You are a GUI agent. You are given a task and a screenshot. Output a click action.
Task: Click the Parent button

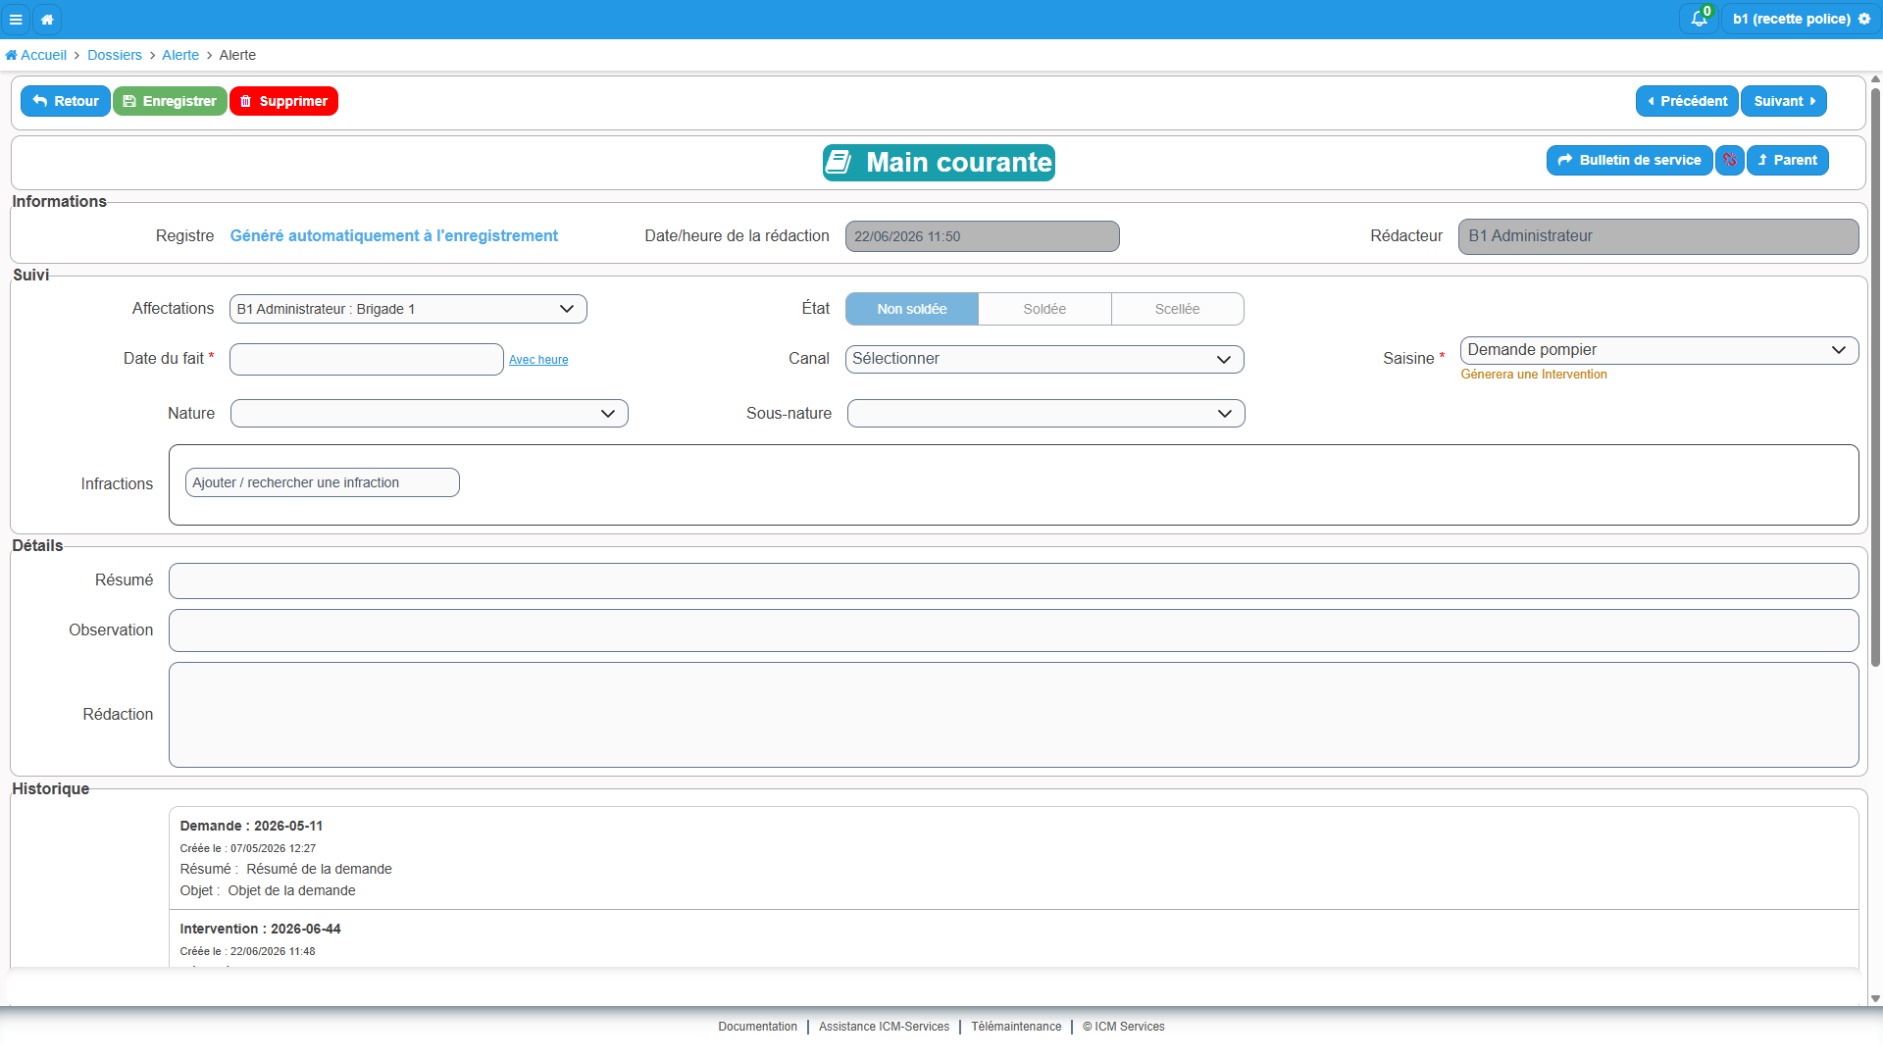(1788, 160)
